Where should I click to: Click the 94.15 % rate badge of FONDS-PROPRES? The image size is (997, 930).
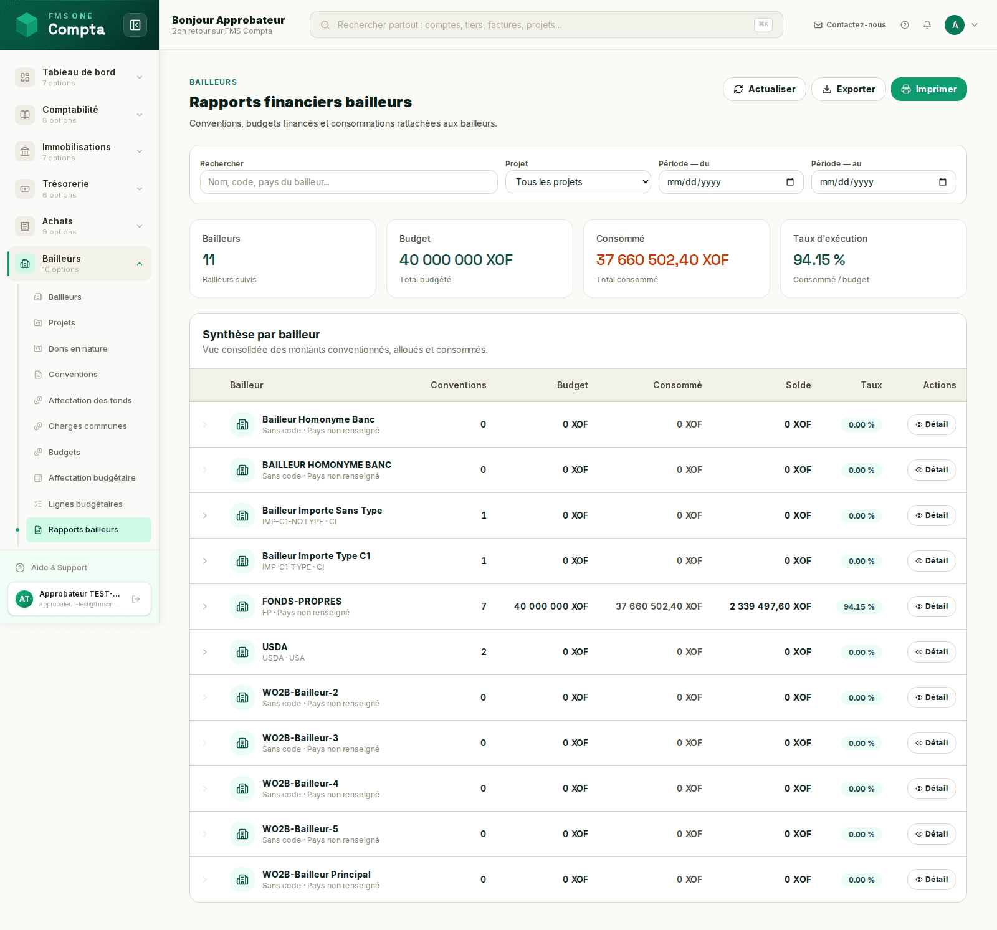tap(859, 606)
